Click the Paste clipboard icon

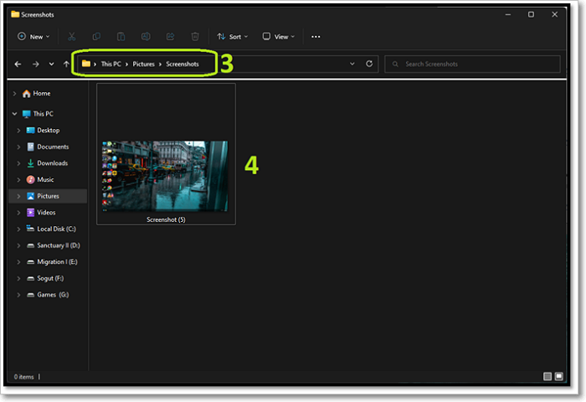(x=121, y=37)
